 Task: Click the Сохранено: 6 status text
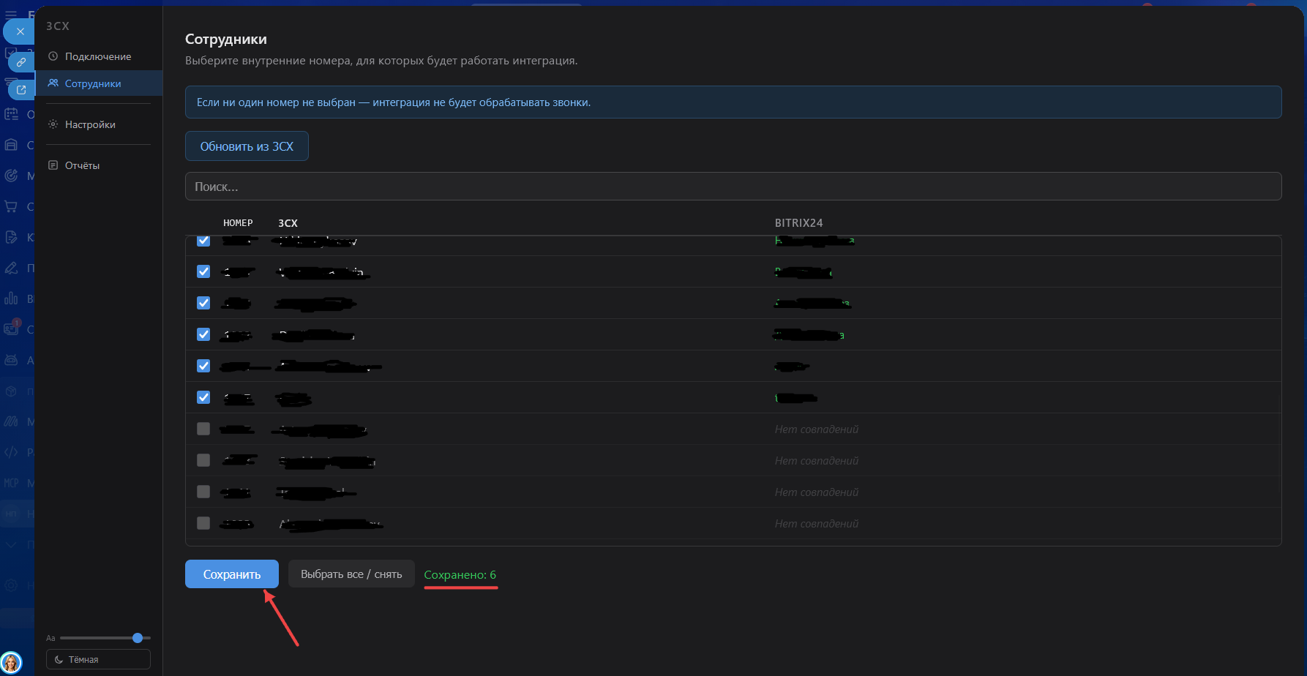(x=460, y=574)
